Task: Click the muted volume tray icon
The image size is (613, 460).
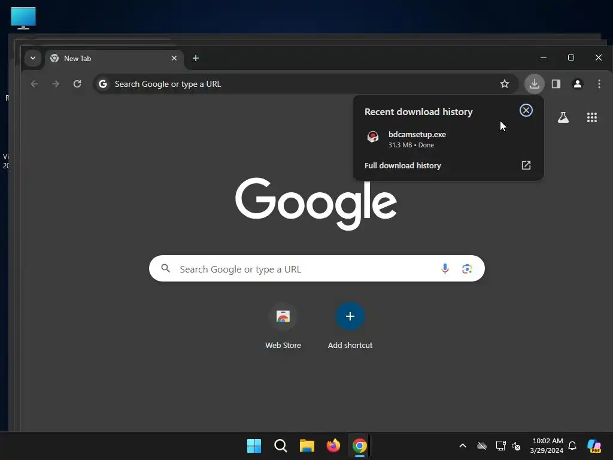Action: pyautogui.click(x=516, y=446)
